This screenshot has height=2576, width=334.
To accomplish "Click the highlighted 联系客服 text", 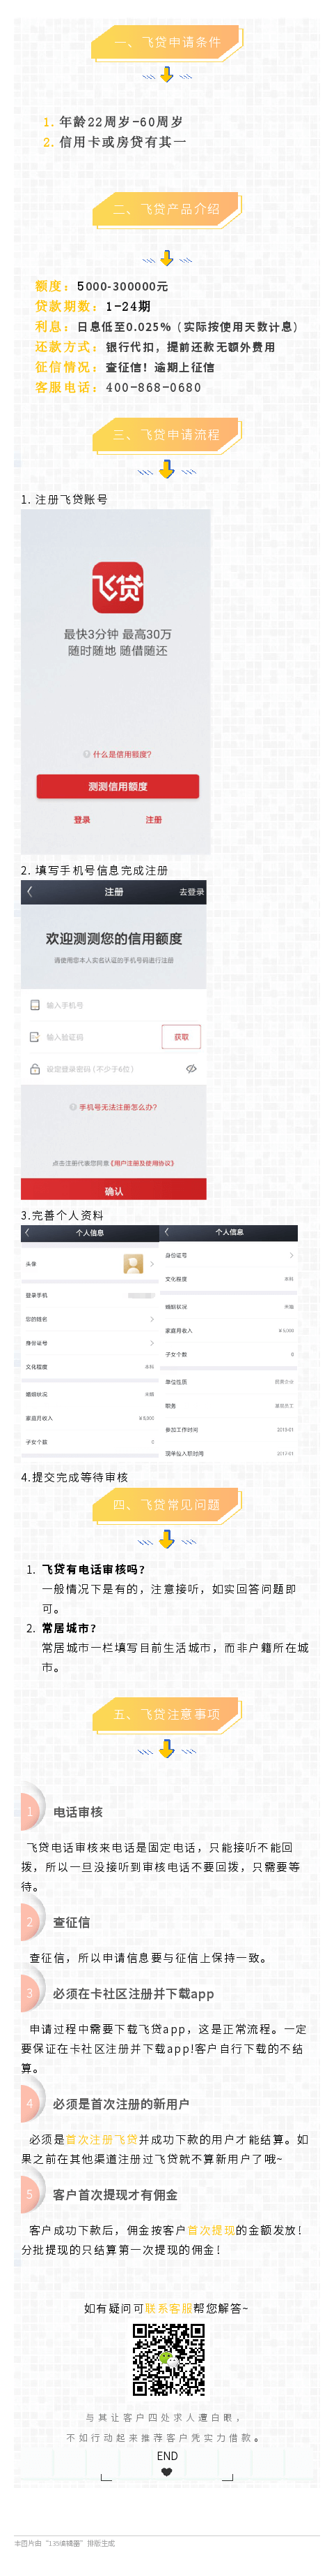I will tap(168, 2308).
